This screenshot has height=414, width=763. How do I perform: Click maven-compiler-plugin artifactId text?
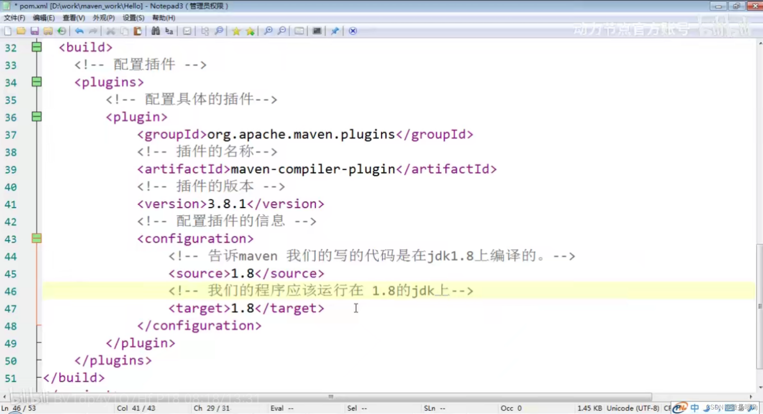click(x=313, y=169)
